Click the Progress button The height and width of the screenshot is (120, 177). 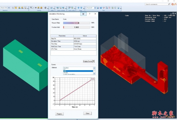pos(59,114)
